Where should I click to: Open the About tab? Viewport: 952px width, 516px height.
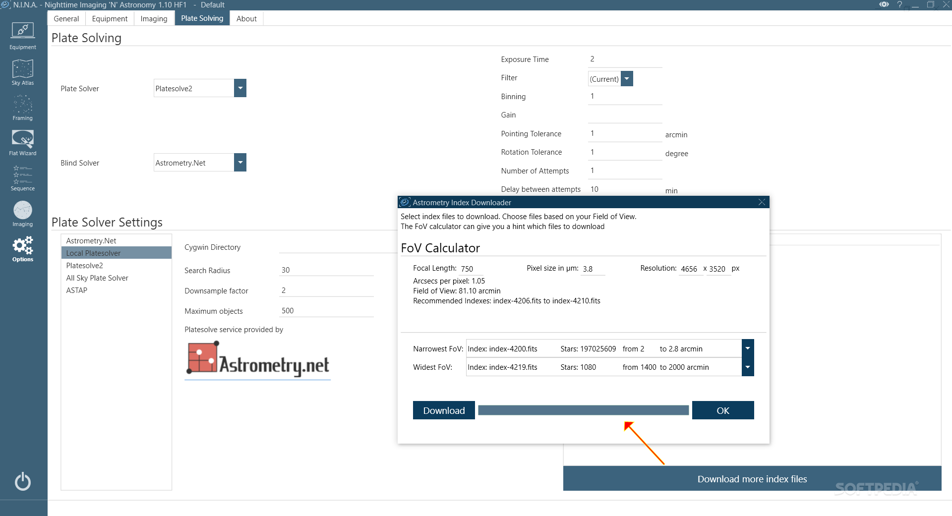[x=246, y=18]
